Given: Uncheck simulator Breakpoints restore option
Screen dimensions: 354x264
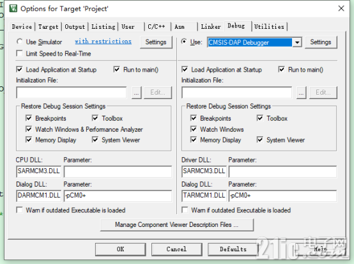Looking at the screenshot, I should pos(29,118).
